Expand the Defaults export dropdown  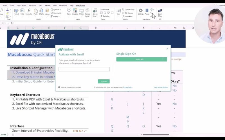(105, 16)
